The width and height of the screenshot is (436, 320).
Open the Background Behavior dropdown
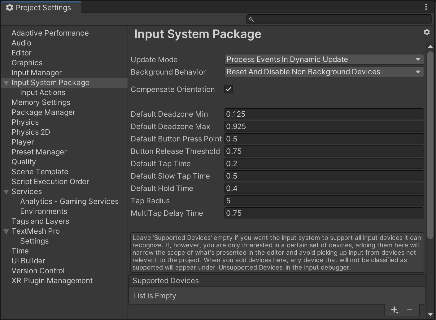[x=324, y=72]
